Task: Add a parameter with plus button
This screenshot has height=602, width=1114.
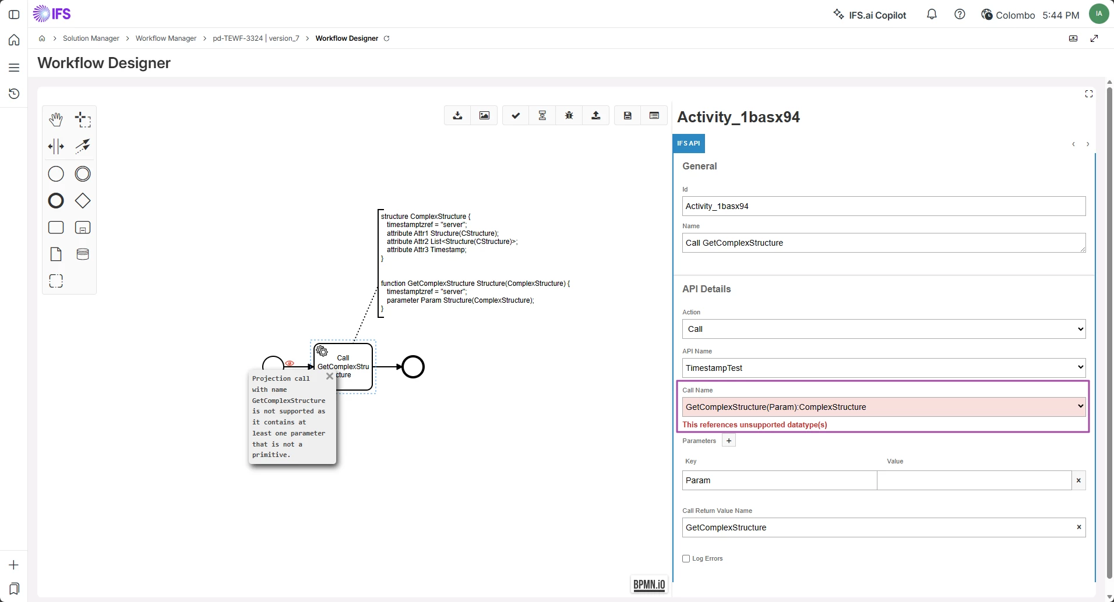Action: (x=728, y=441)
